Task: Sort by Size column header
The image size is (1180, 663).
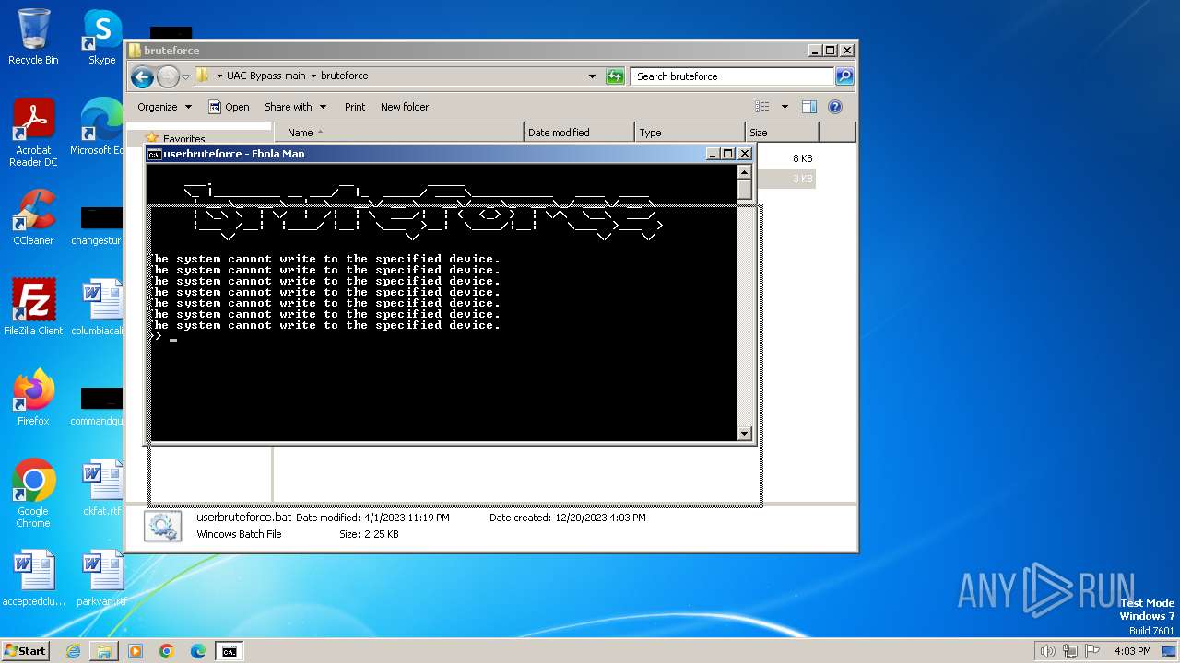Action: pos(782,133)
